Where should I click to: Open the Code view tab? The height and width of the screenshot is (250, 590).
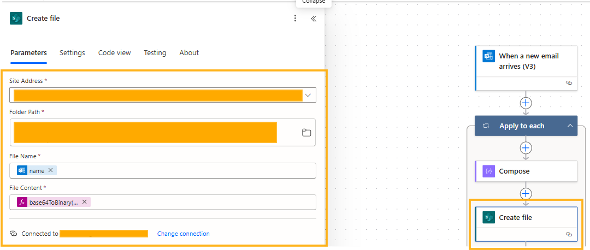[x=114, y=53]
